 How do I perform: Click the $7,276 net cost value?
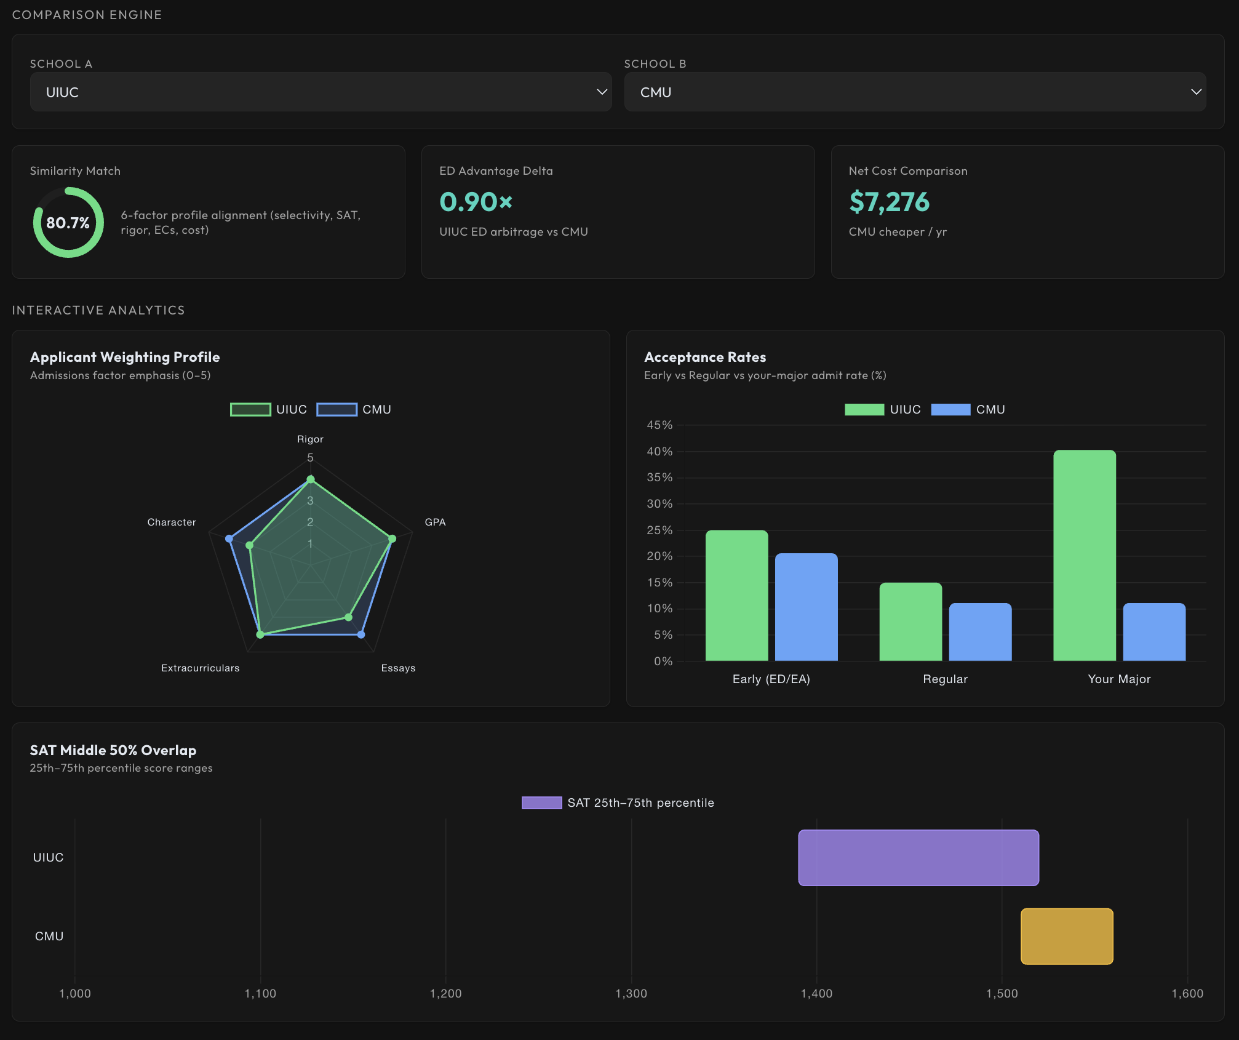tap(889, 202)
